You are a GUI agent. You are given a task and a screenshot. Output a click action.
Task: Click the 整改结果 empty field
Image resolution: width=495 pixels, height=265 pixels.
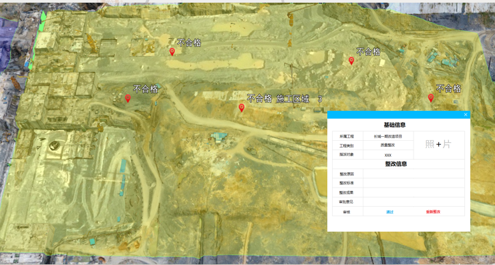pyautogui.click(x=414, y=192)
